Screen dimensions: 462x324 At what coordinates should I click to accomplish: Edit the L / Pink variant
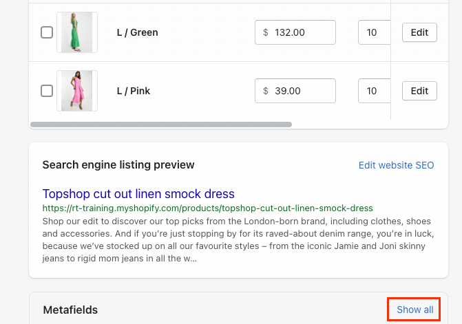419,91
